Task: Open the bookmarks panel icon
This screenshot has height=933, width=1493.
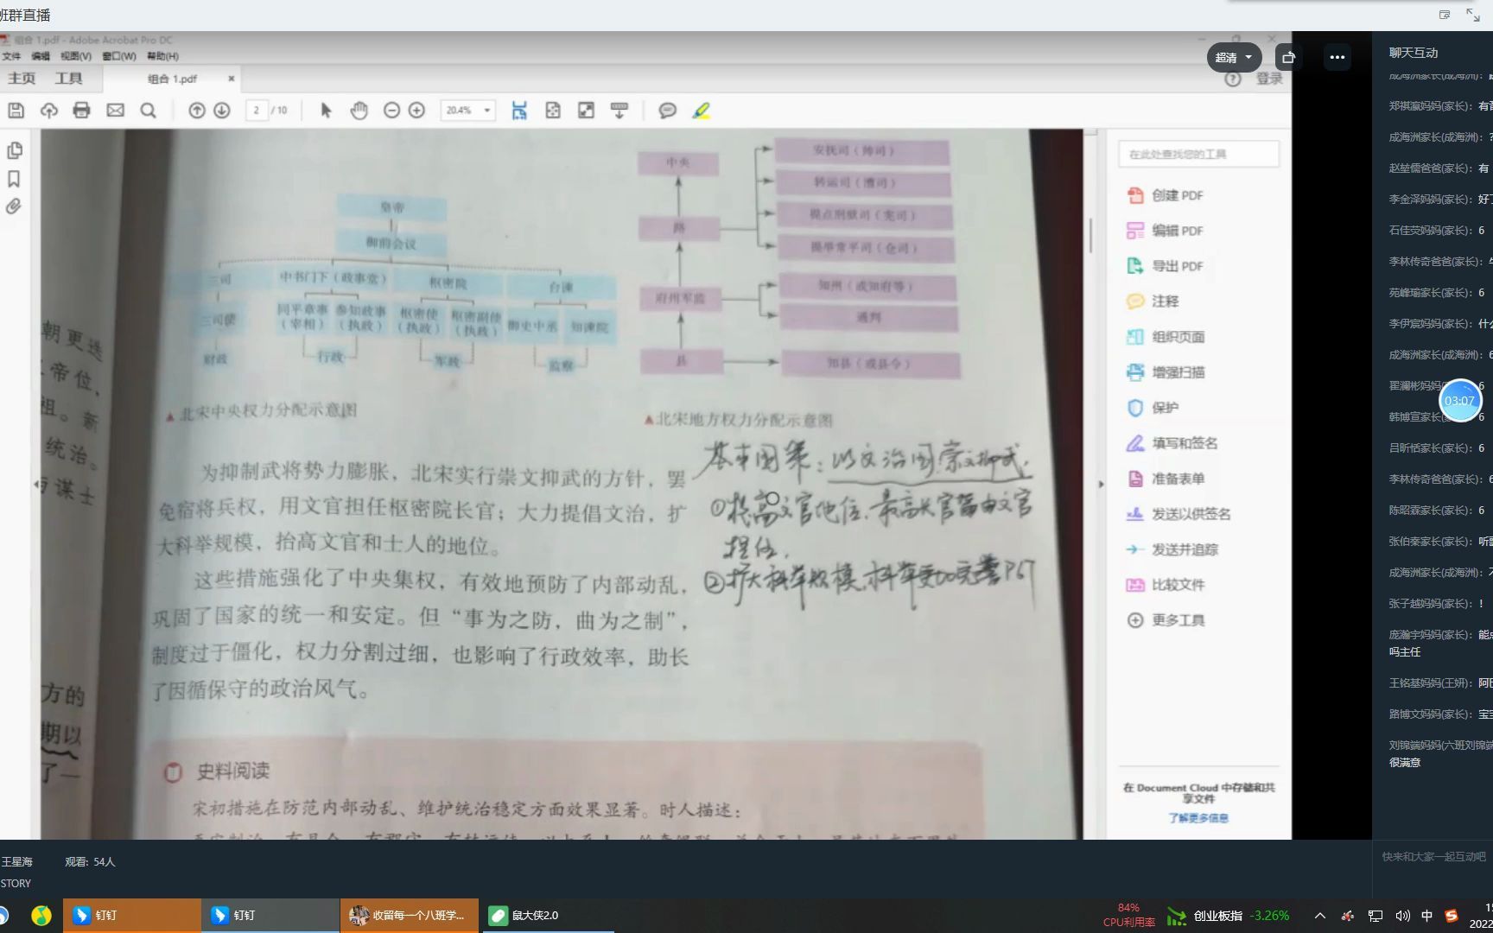Action: click(x=14, y=179)
